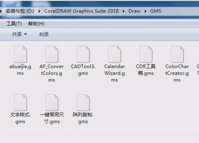Screen dimensions: 199x143
Task: Click the CADTool3.gms file name
Action: pyautogui.click(x=83, y=70)
